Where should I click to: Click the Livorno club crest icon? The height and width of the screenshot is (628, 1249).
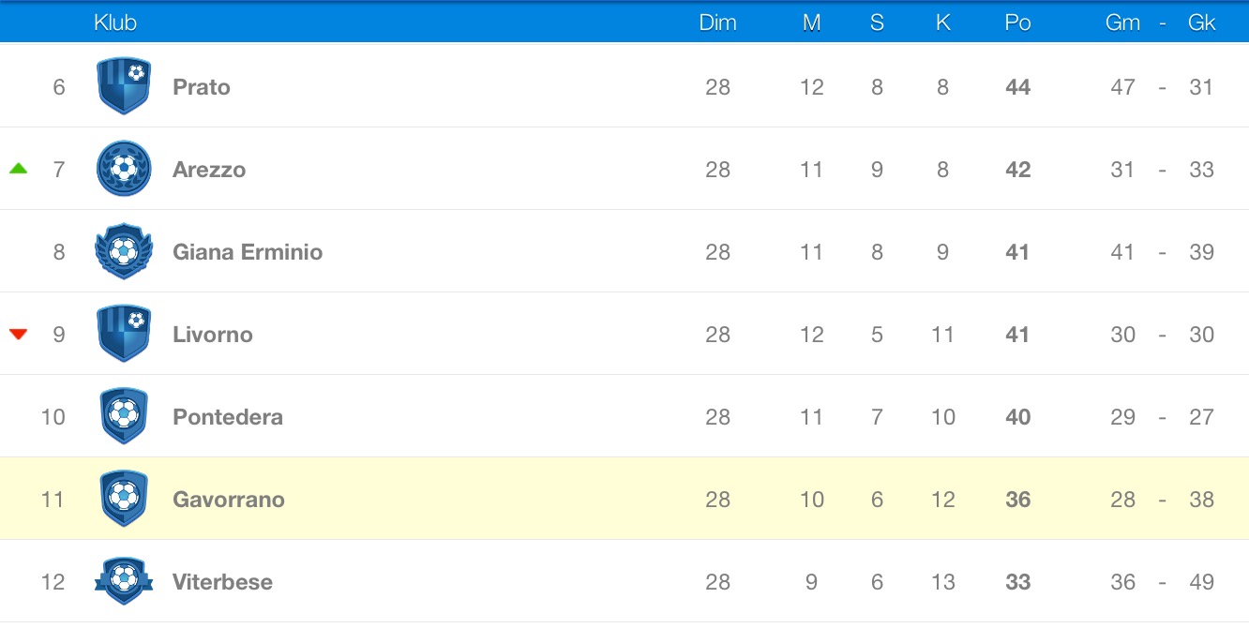[x=124, y=334]
